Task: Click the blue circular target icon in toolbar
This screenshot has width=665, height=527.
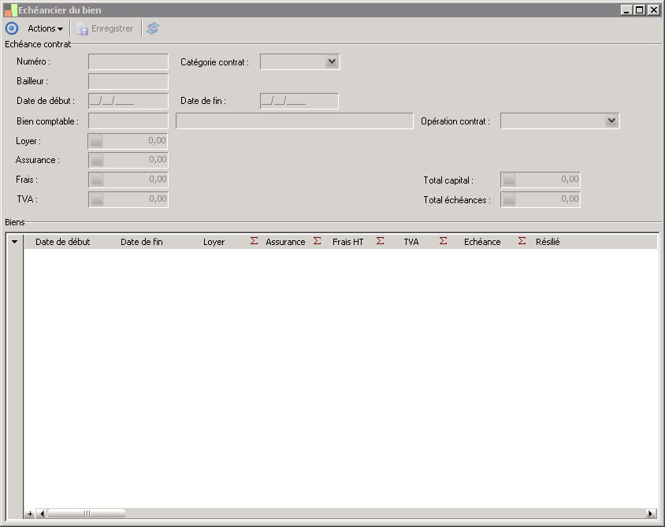Action: pos(12,28)
